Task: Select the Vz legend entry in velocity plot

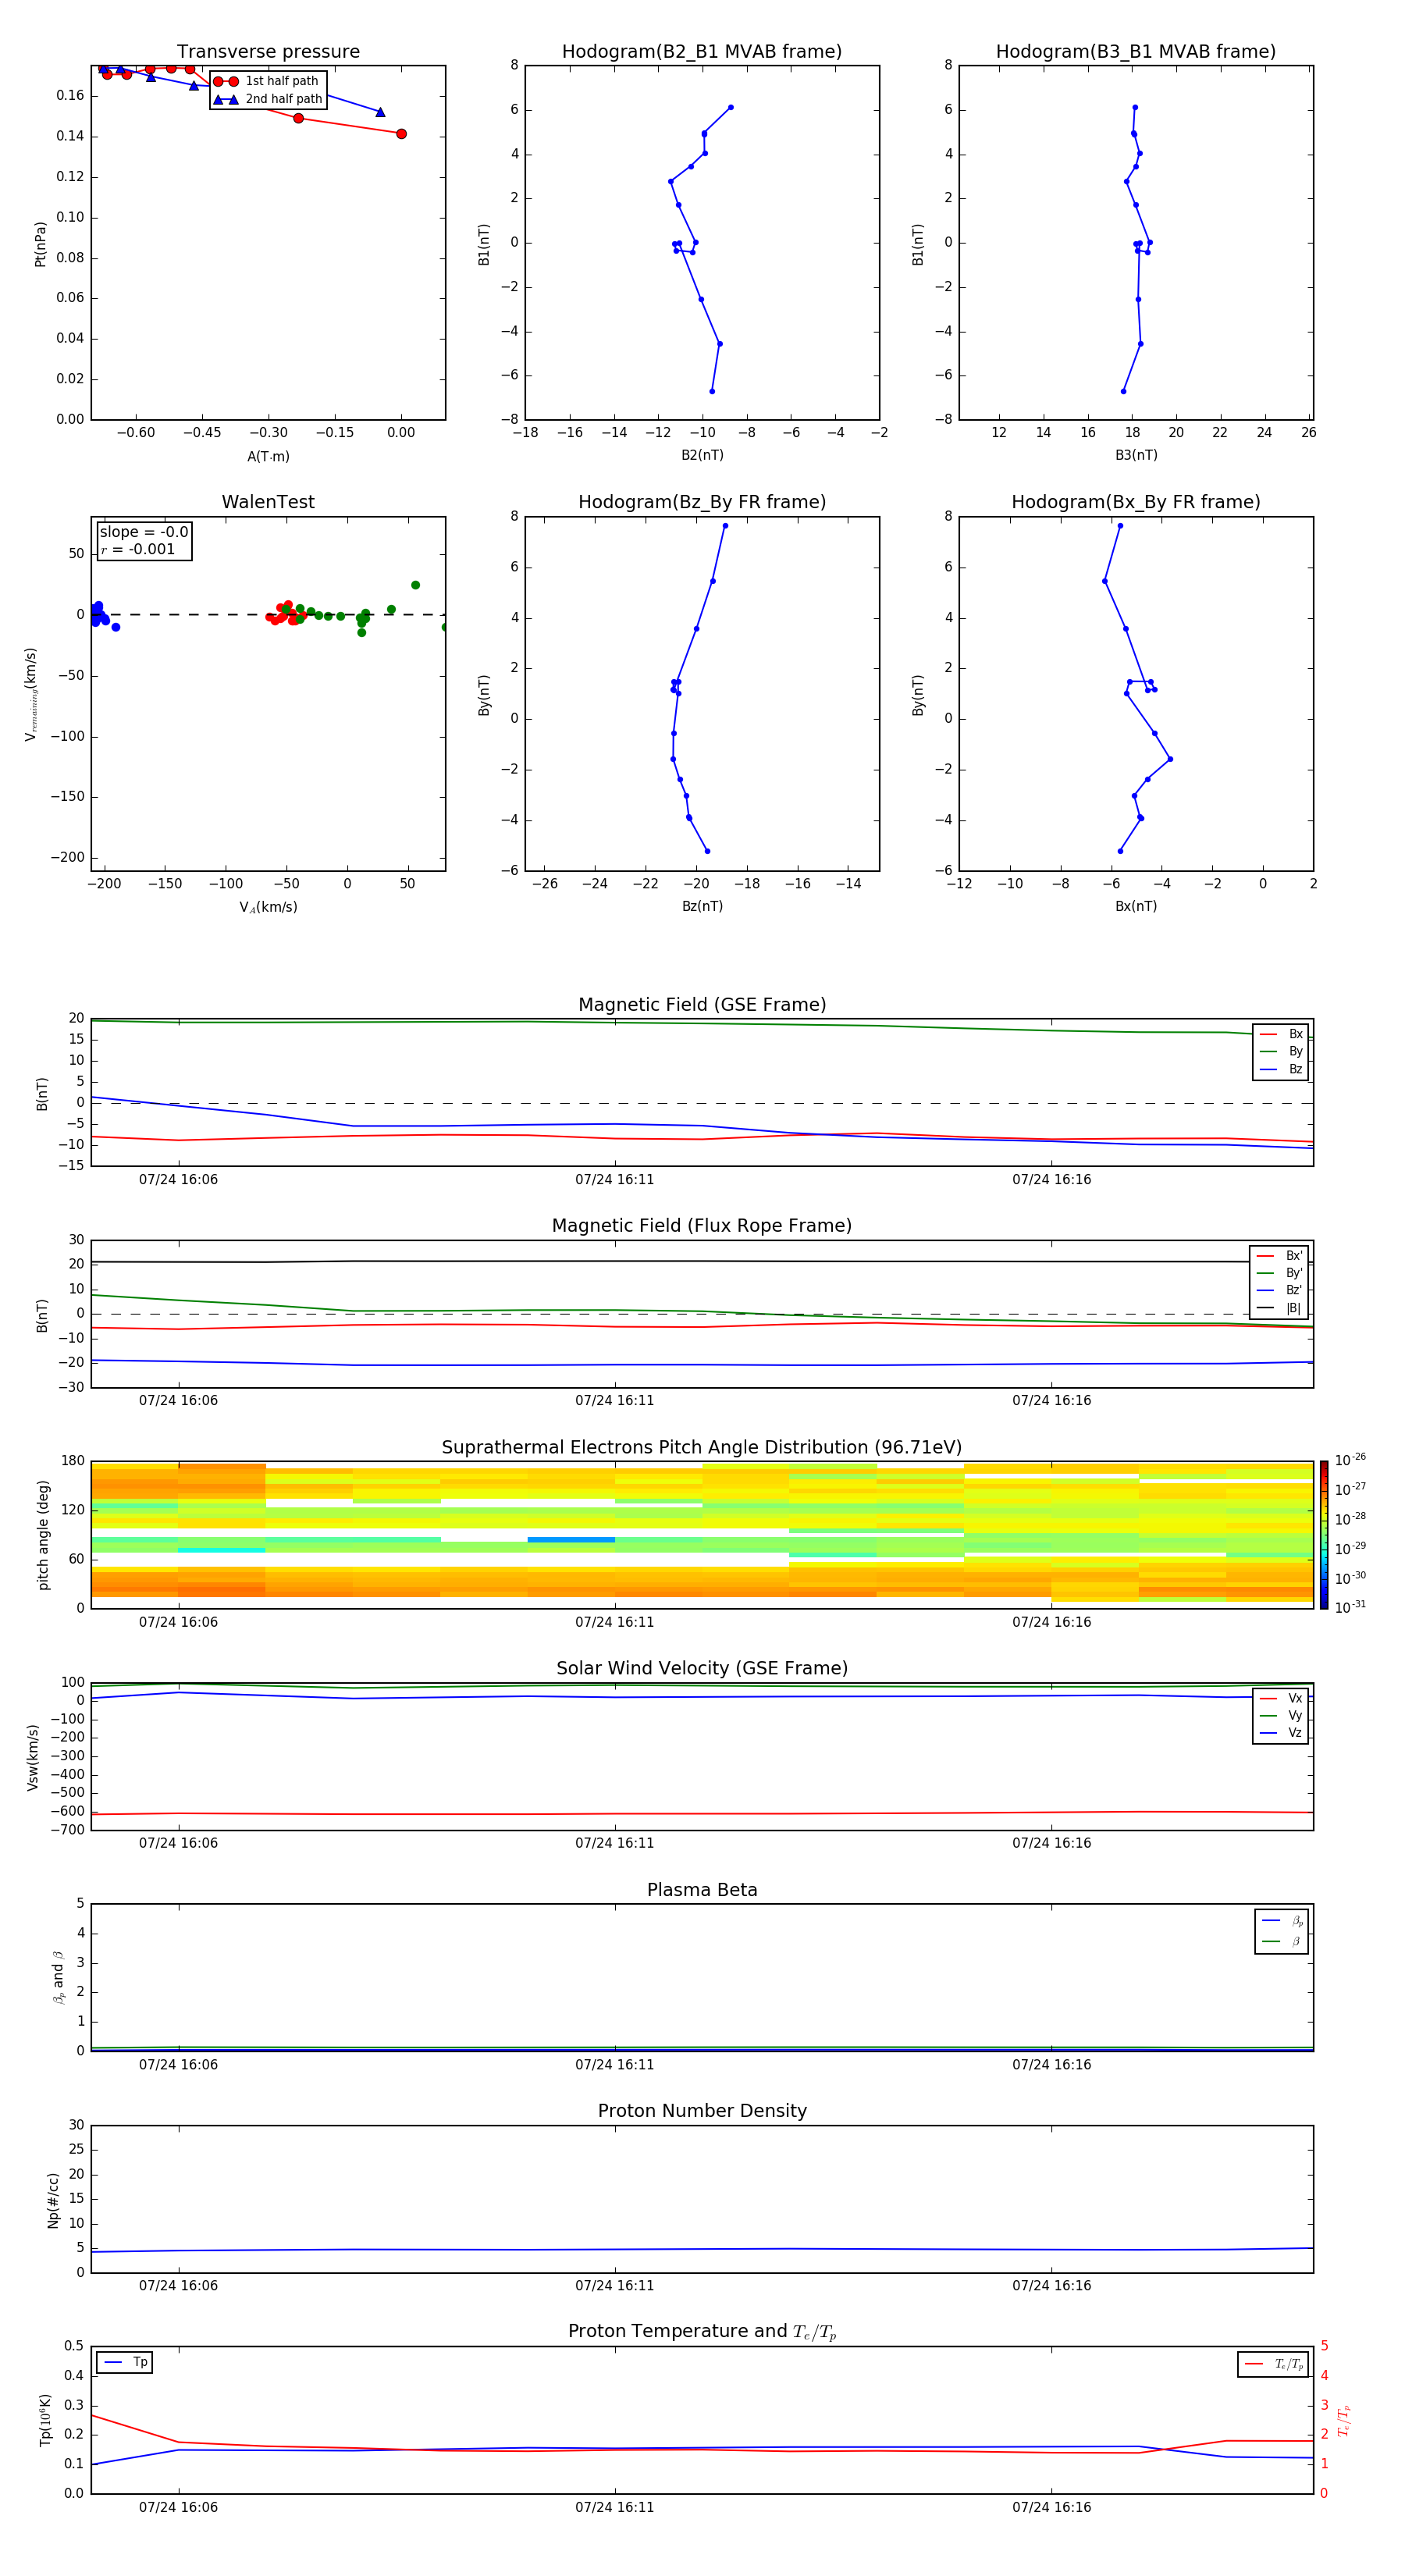Action: tap(1281, 1732)
